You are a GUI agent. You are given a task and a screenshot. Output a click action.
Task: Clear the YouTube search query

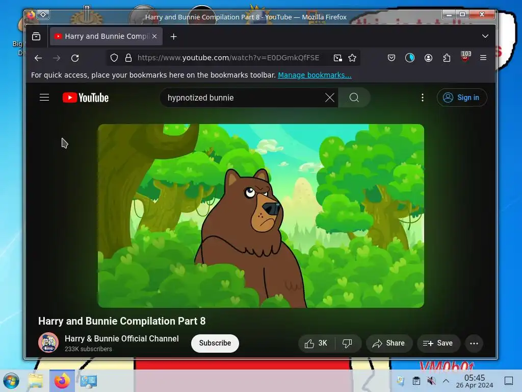(330, 97)
